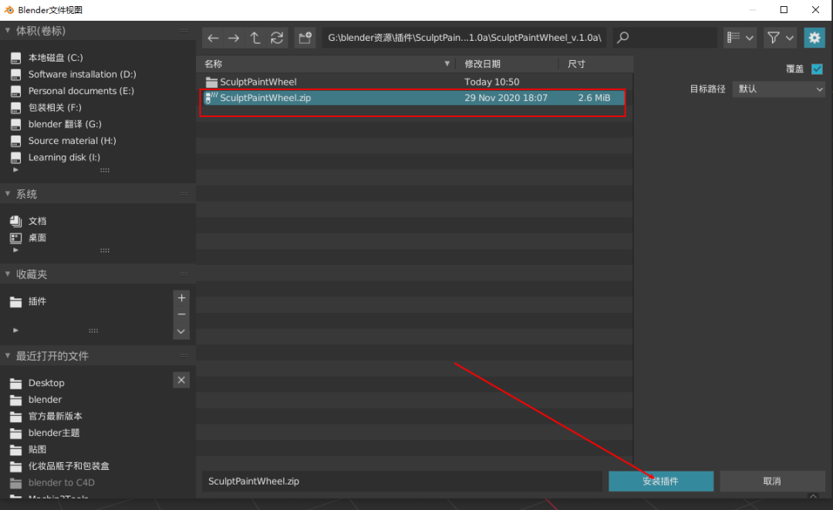
Task: Open drive Source material (H:)
Action: [x=73, y=141]
